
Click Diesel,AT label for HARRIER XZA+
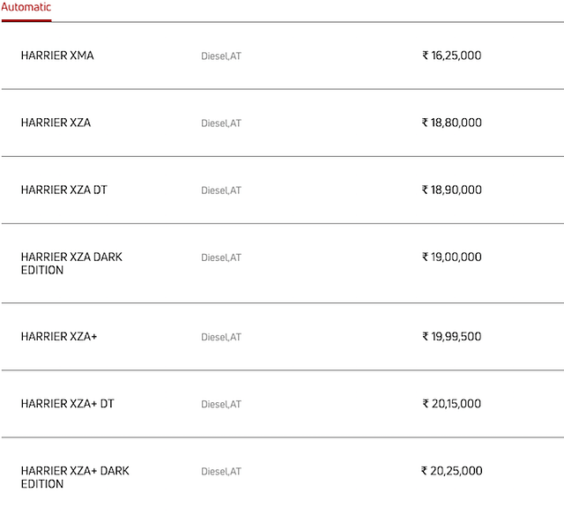point(221,337)
